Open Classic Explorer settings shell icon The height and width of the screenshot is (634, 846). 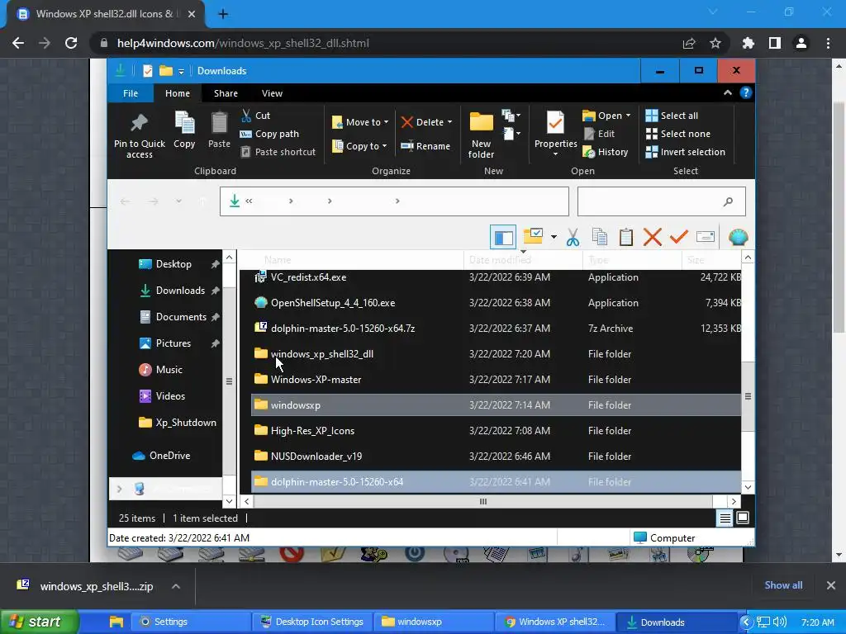coord(738,237)
